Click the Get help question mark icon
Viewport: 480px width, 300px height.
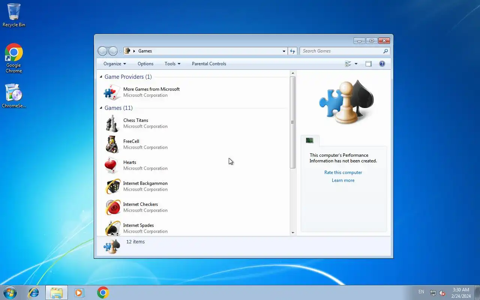[382, 64]
